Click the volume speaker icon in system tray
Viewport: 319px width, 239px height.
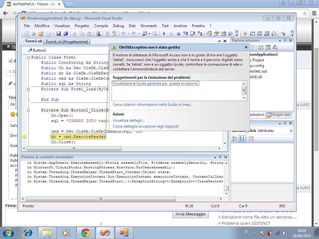pyautogui.click(x=285, y=233)
